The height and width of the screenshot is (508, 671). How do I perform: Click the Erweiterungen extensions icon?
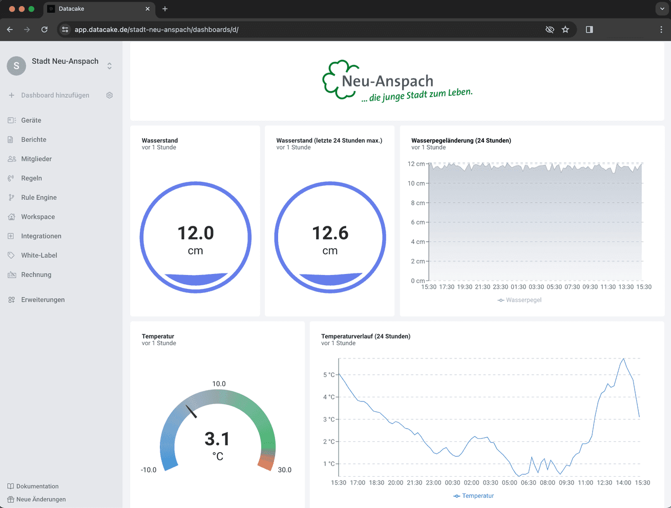click(x=11, y=300)
